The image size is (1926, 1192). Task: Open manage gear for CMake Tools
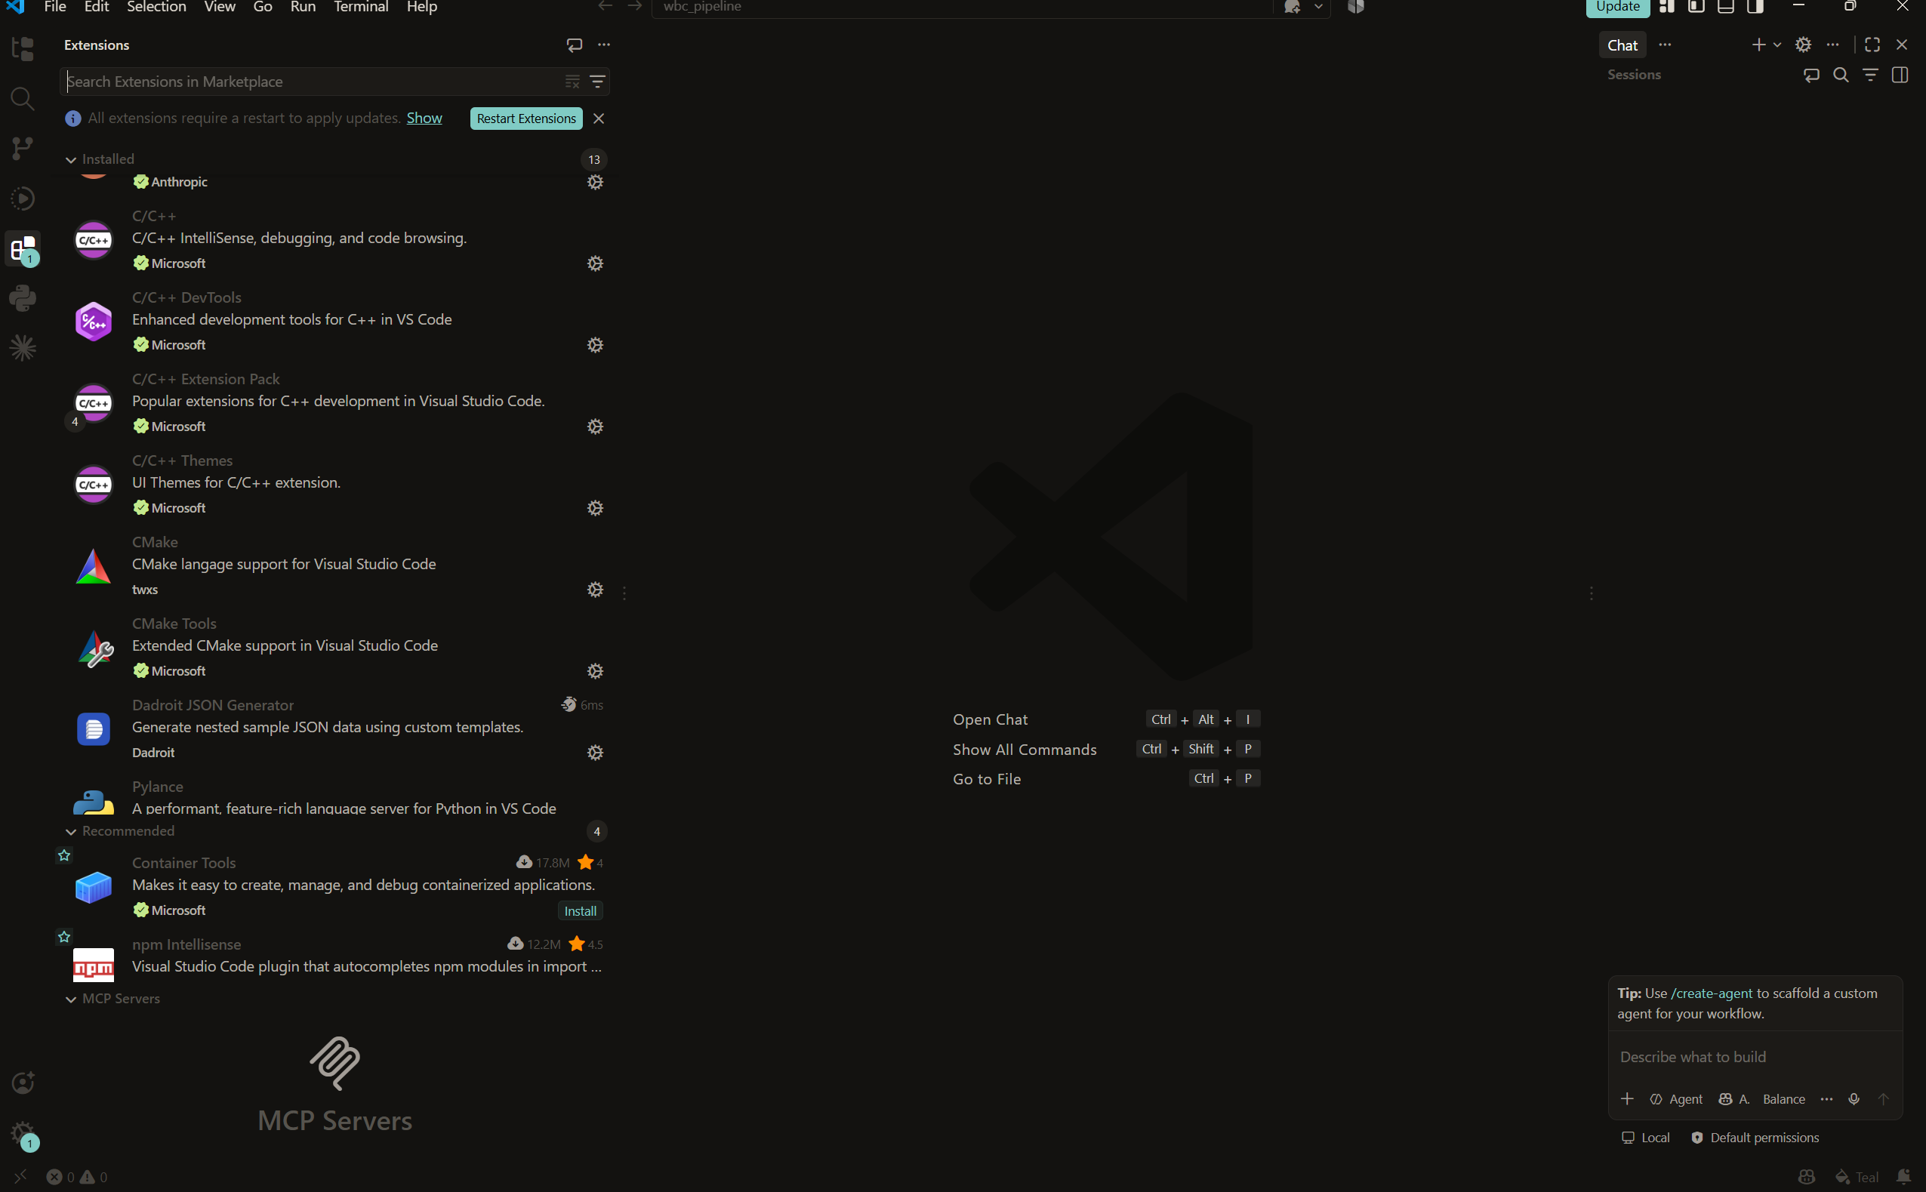595,671
